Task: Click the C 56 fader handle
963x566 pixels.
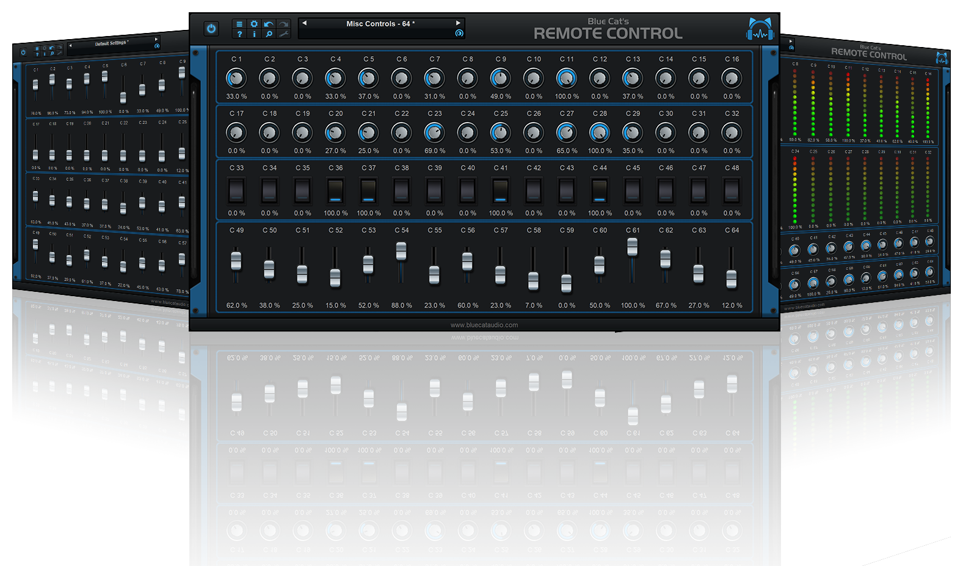Action: pos(467,261)
